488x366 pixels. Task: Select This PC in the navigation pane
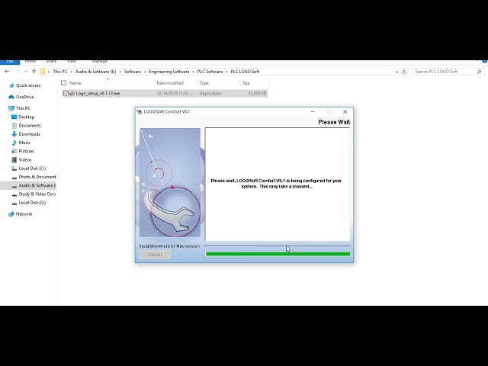[x=23, y=108]
